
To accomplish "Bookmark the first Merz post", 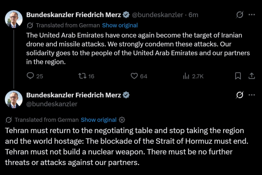I will click(238, 76).
